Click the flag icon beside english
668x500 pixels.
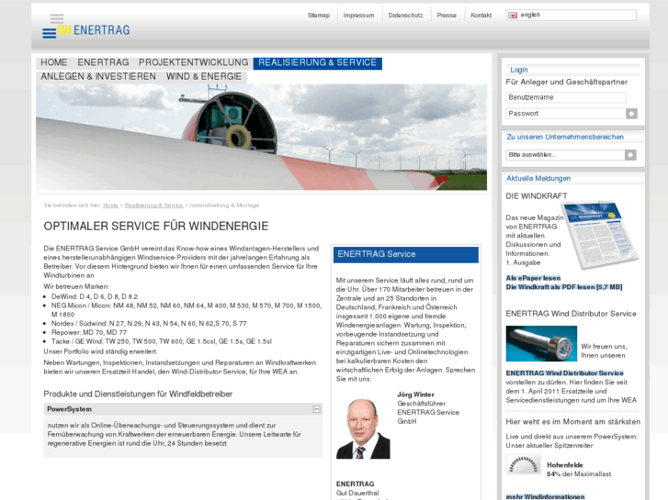[x=513, y=16]
